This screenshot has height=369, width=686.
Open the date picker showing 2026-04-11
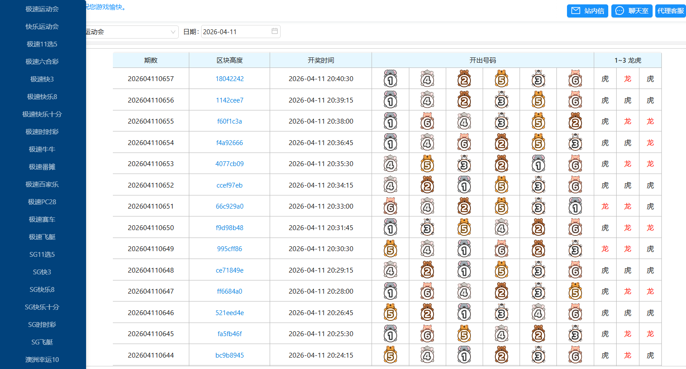(x=236, y=32)
